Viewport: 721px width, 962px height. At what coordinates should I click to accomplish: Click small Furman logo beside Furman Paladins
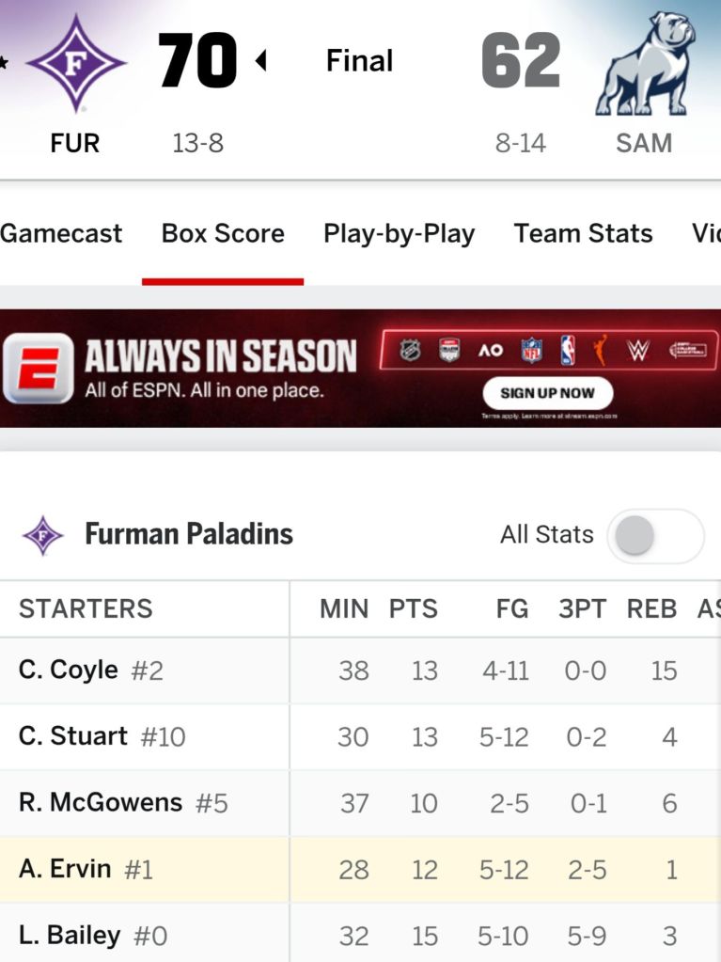(x=42, y=536)
